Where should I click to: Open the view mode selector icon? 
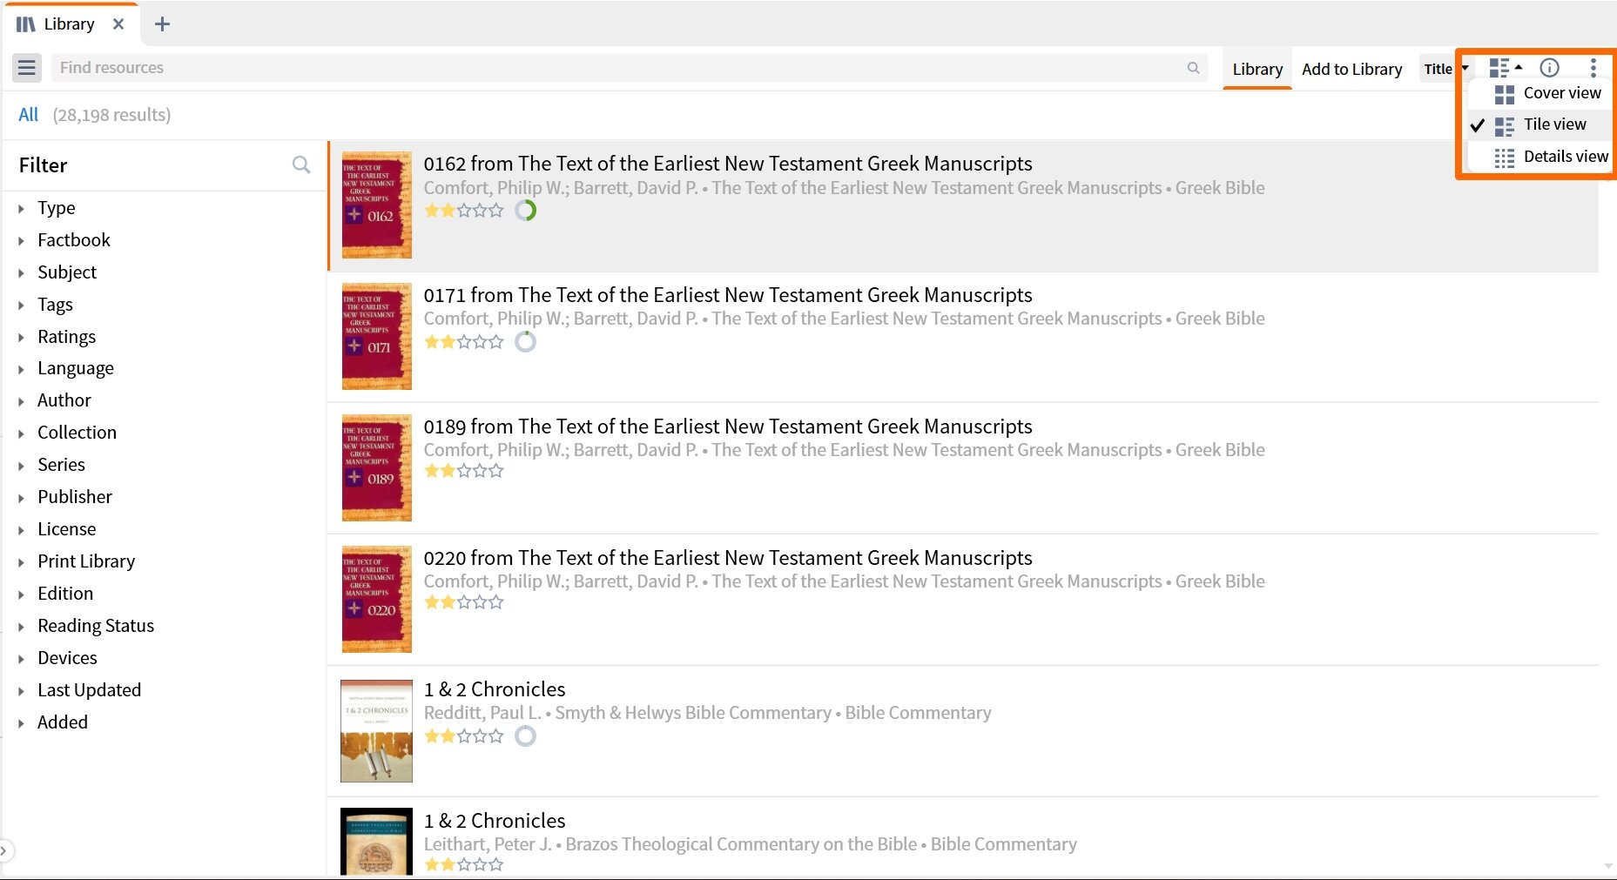(1505, 68)
